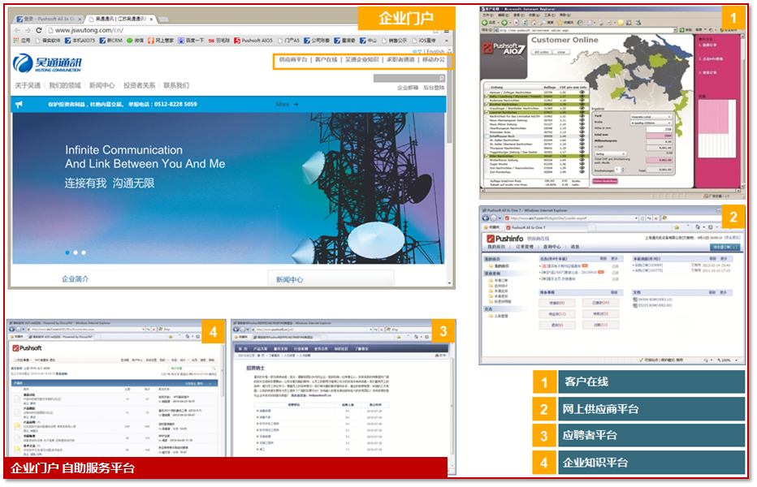Click the Höhe in mm input field
This screenshot has width=757, height=487.
tap(660, 129)
